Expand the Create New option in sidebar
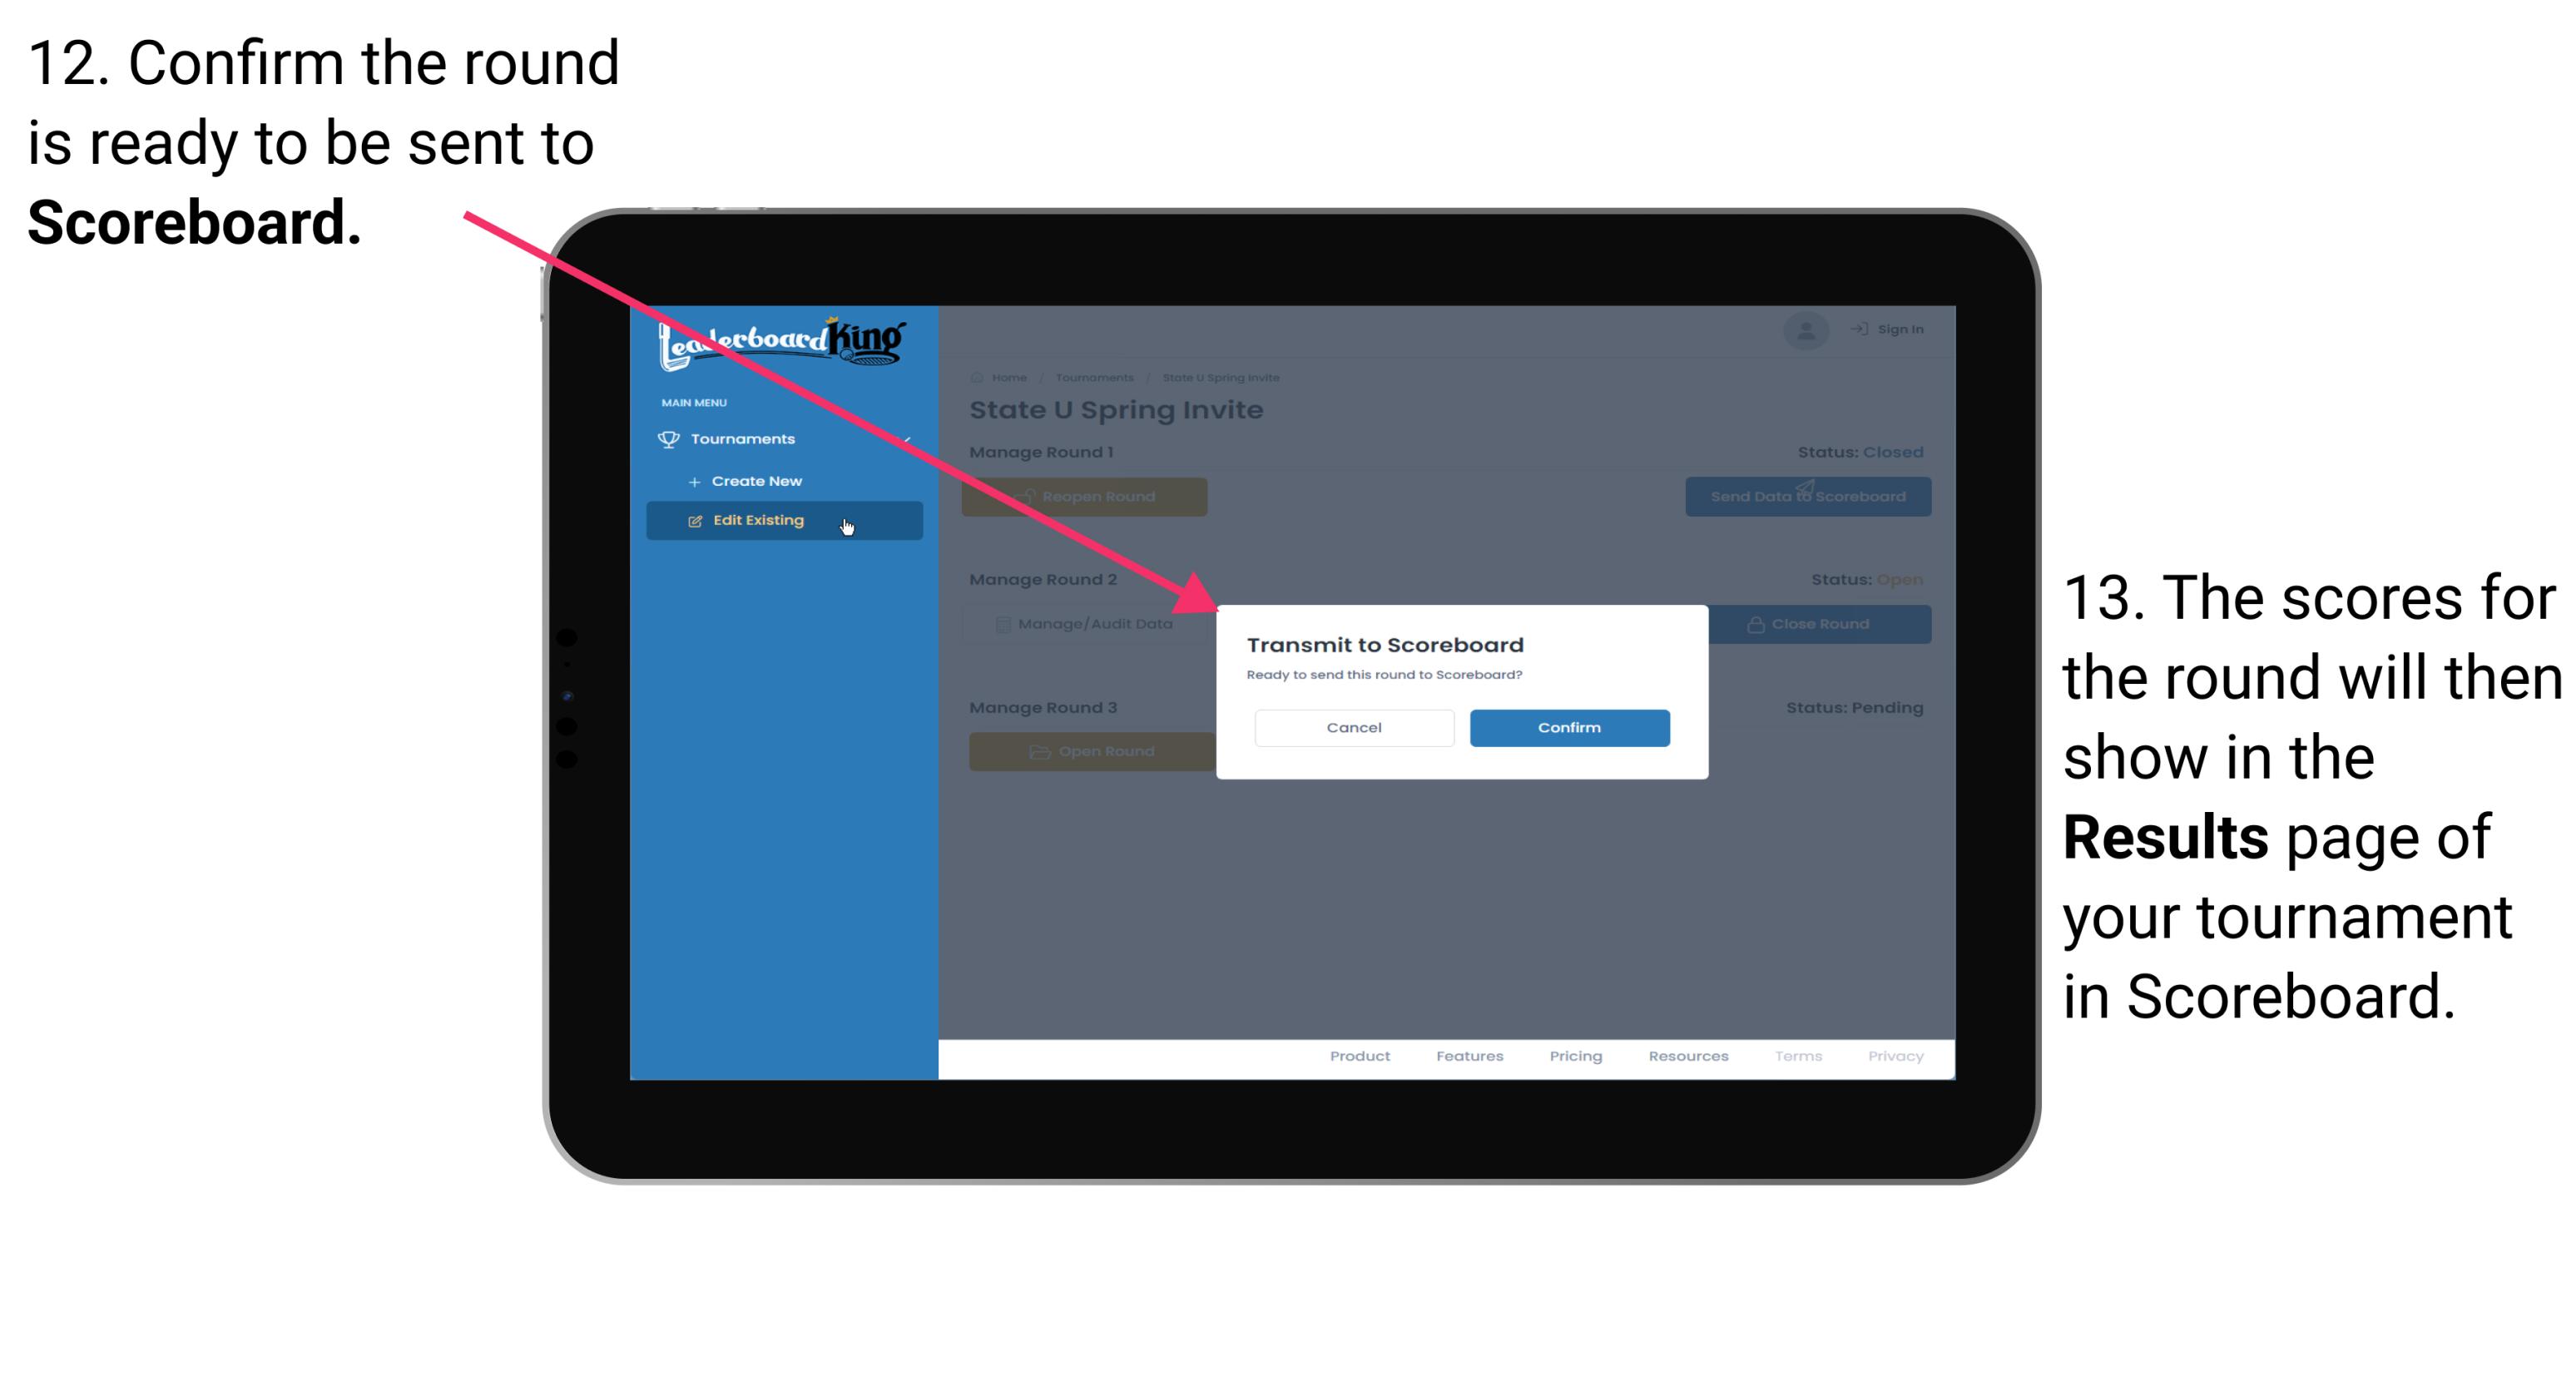 point(756,480)
